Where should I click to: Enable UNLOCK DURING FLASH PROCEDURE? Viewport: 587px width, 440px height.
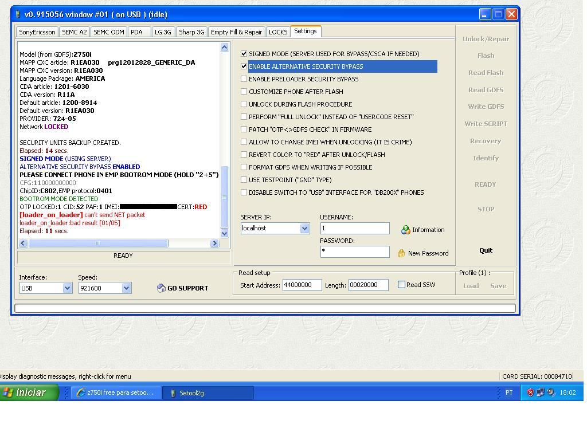click(244, 104)
